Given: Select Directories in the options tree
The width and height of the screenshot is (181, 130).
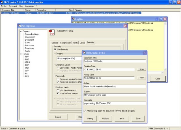Looking at the screenshot, I should [29, 48].
